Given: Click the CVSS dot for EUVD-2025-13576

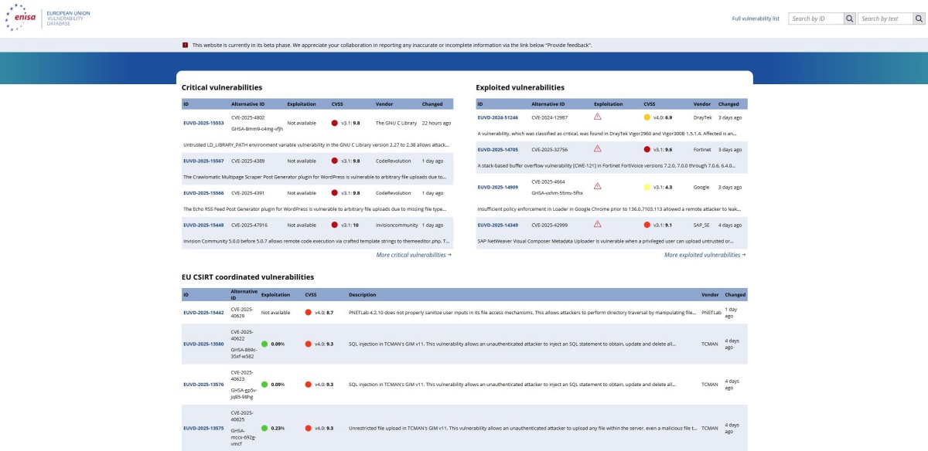Looking at the screenshot, I should (x=309, y=384).
